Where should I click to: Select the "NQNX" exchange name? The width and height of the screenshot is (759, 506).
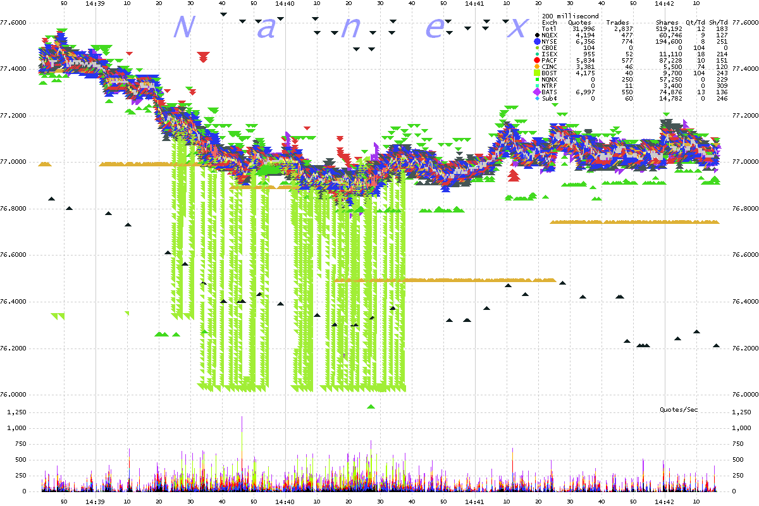click(x=550, y=80)
